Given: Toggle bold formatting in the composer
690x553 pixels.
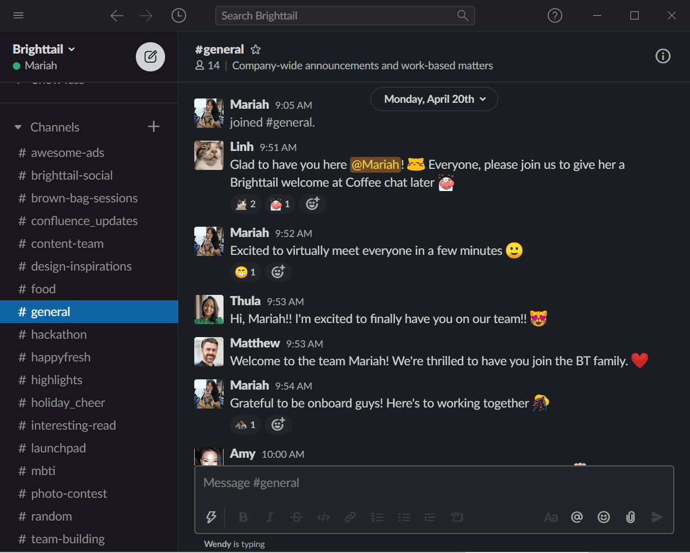Looking at the screenshot, I should pyautogui.click(x=243, y=517).
